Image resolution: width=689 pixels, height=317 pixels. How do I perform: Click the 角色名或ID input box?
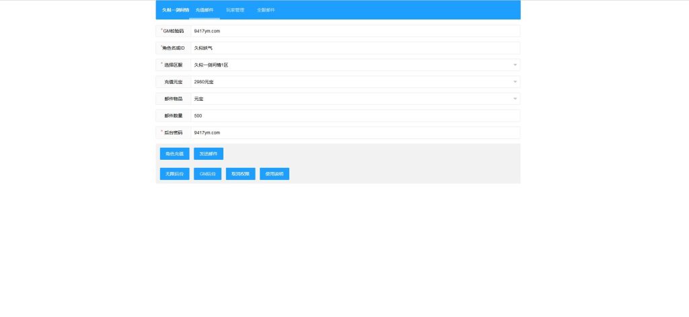(x=355, y=48)
